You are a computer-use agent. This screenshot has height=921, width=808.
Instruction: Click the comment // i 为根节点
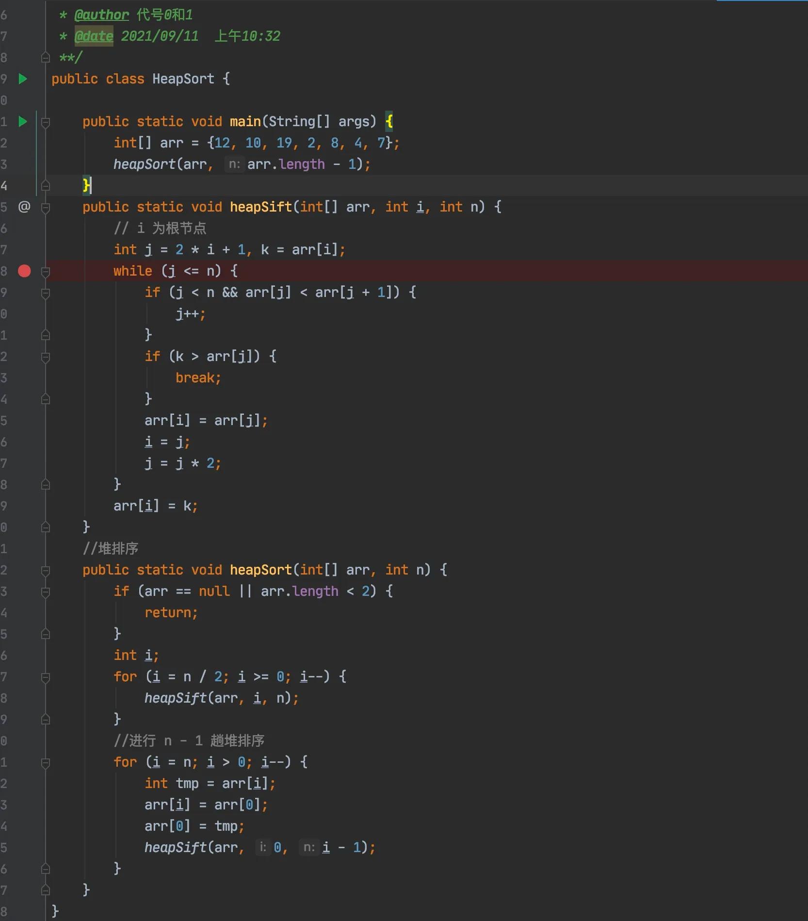click(x=160, y=228)
